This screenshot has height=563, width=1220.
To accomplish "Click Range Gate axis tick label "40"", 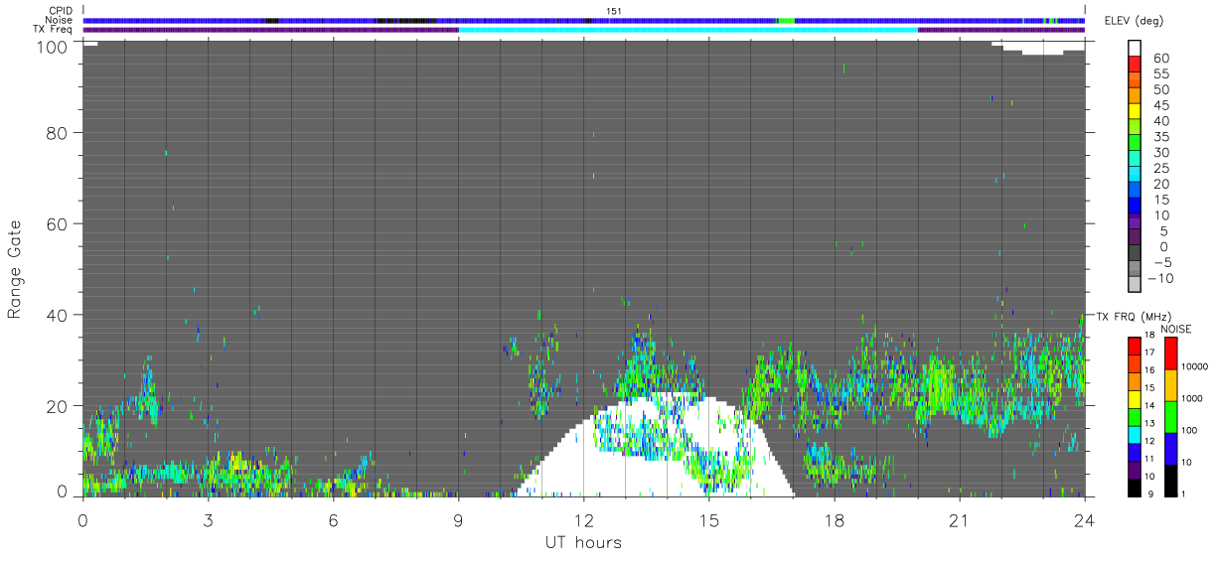I will coord(56,315).
